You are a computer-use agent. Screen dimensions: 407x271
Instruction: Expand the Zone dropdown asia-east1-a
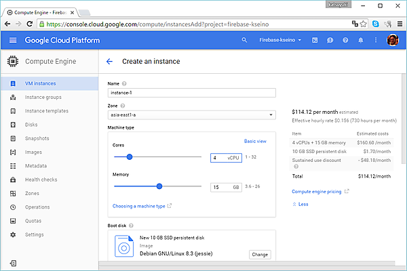(x=191, y=115)
